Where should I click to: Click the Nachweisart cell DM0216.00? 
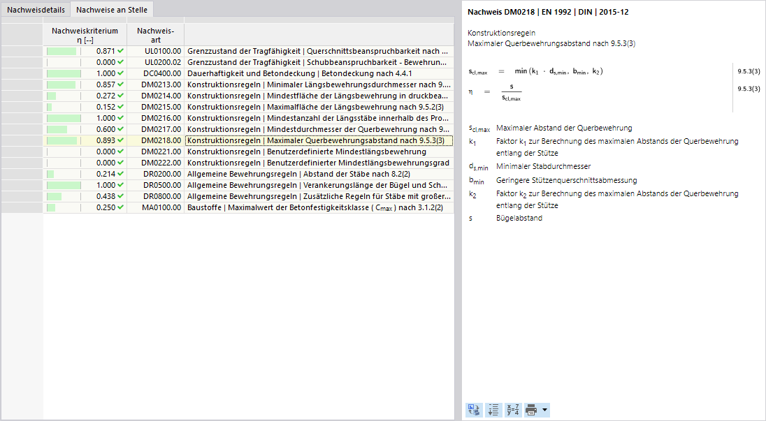pos(155,118)
